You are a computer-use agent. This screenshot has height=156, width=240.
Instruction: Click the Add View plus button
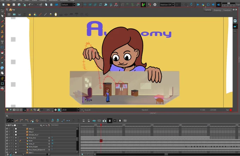(234, 10)
